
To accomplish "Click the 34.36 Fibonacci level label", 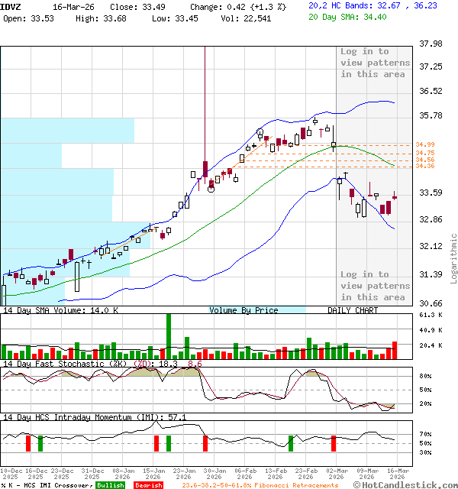I will (425, 166).
